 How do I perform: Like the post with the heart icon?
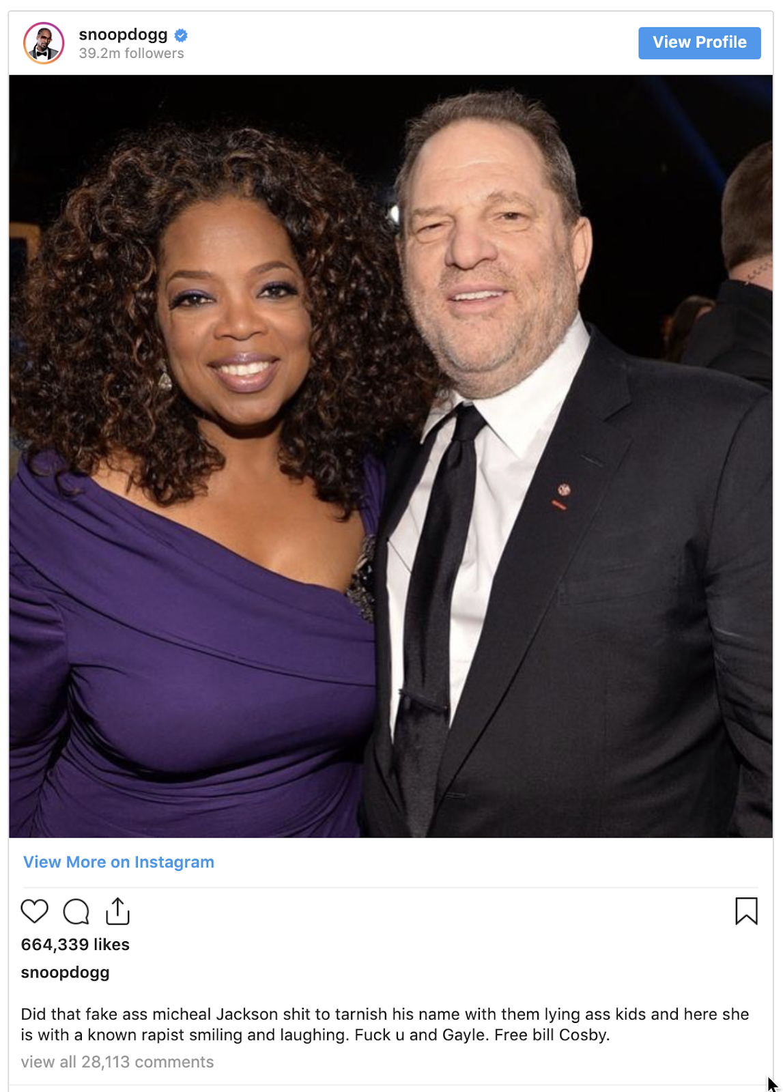pyautogui.click(x=35, y=911)
